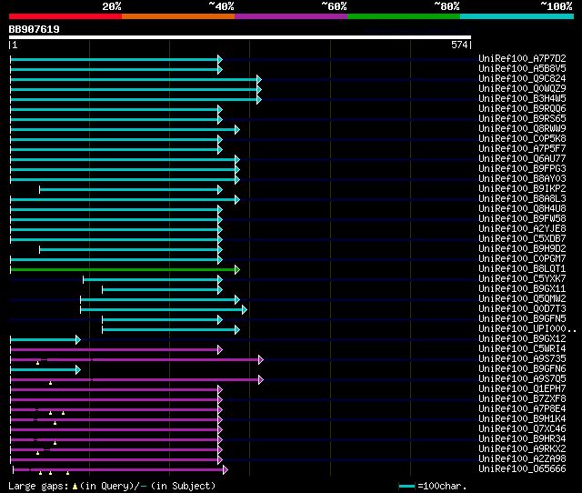Click the UniRef100_B8LQT1 label
The height and width of the screenshot is (493, 582).
point(522,269)
